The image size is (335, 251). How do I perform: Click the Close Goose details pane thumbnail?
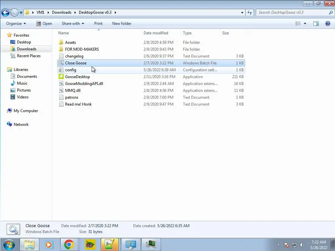tap(13, 229)
